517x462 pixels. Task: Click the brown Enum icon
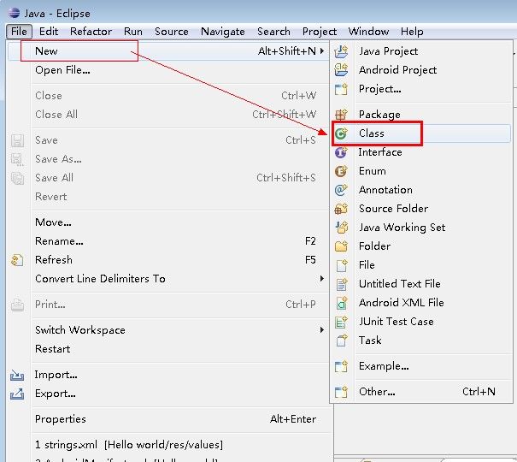tap(341, 171)
